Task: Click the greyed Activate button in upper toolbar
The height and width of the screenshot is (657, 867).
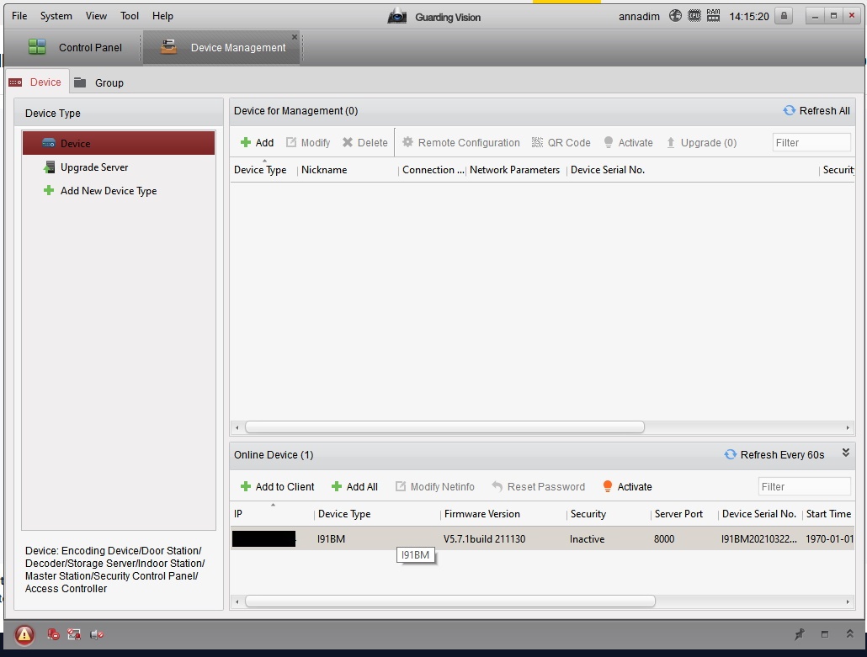Action: click(628, 142)
